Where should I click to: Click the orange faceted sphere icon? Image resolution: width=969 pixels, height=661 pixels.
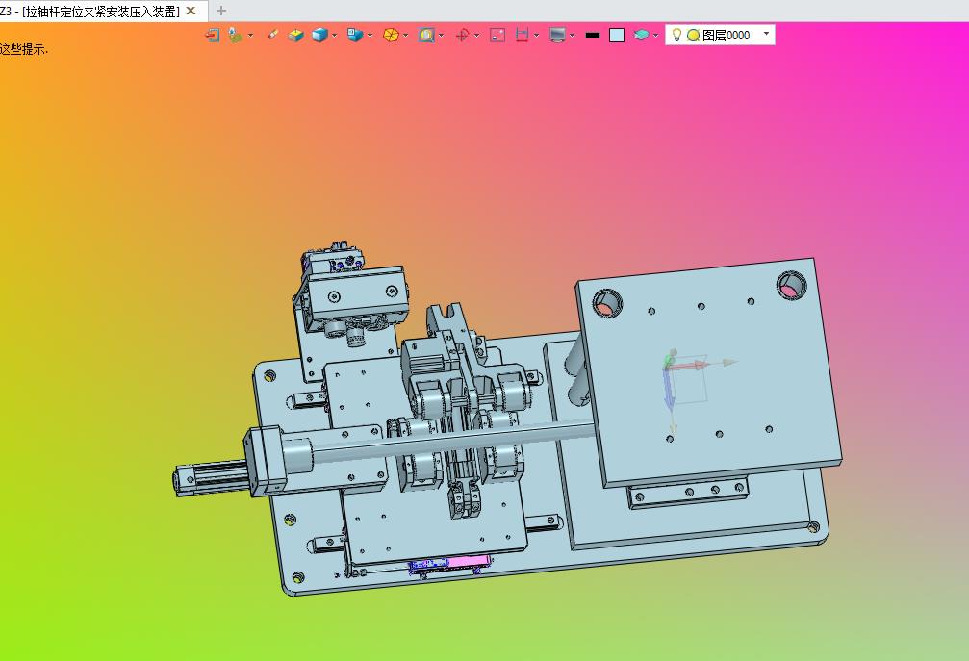(x=391, y=36)
